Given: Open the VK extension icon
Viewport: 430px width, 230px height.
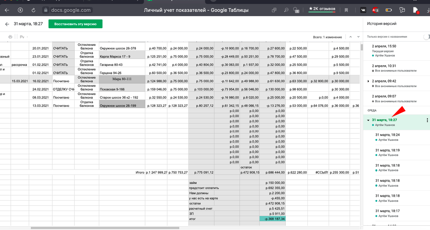Looking at the screenshot, I should (x=363, y=10).
